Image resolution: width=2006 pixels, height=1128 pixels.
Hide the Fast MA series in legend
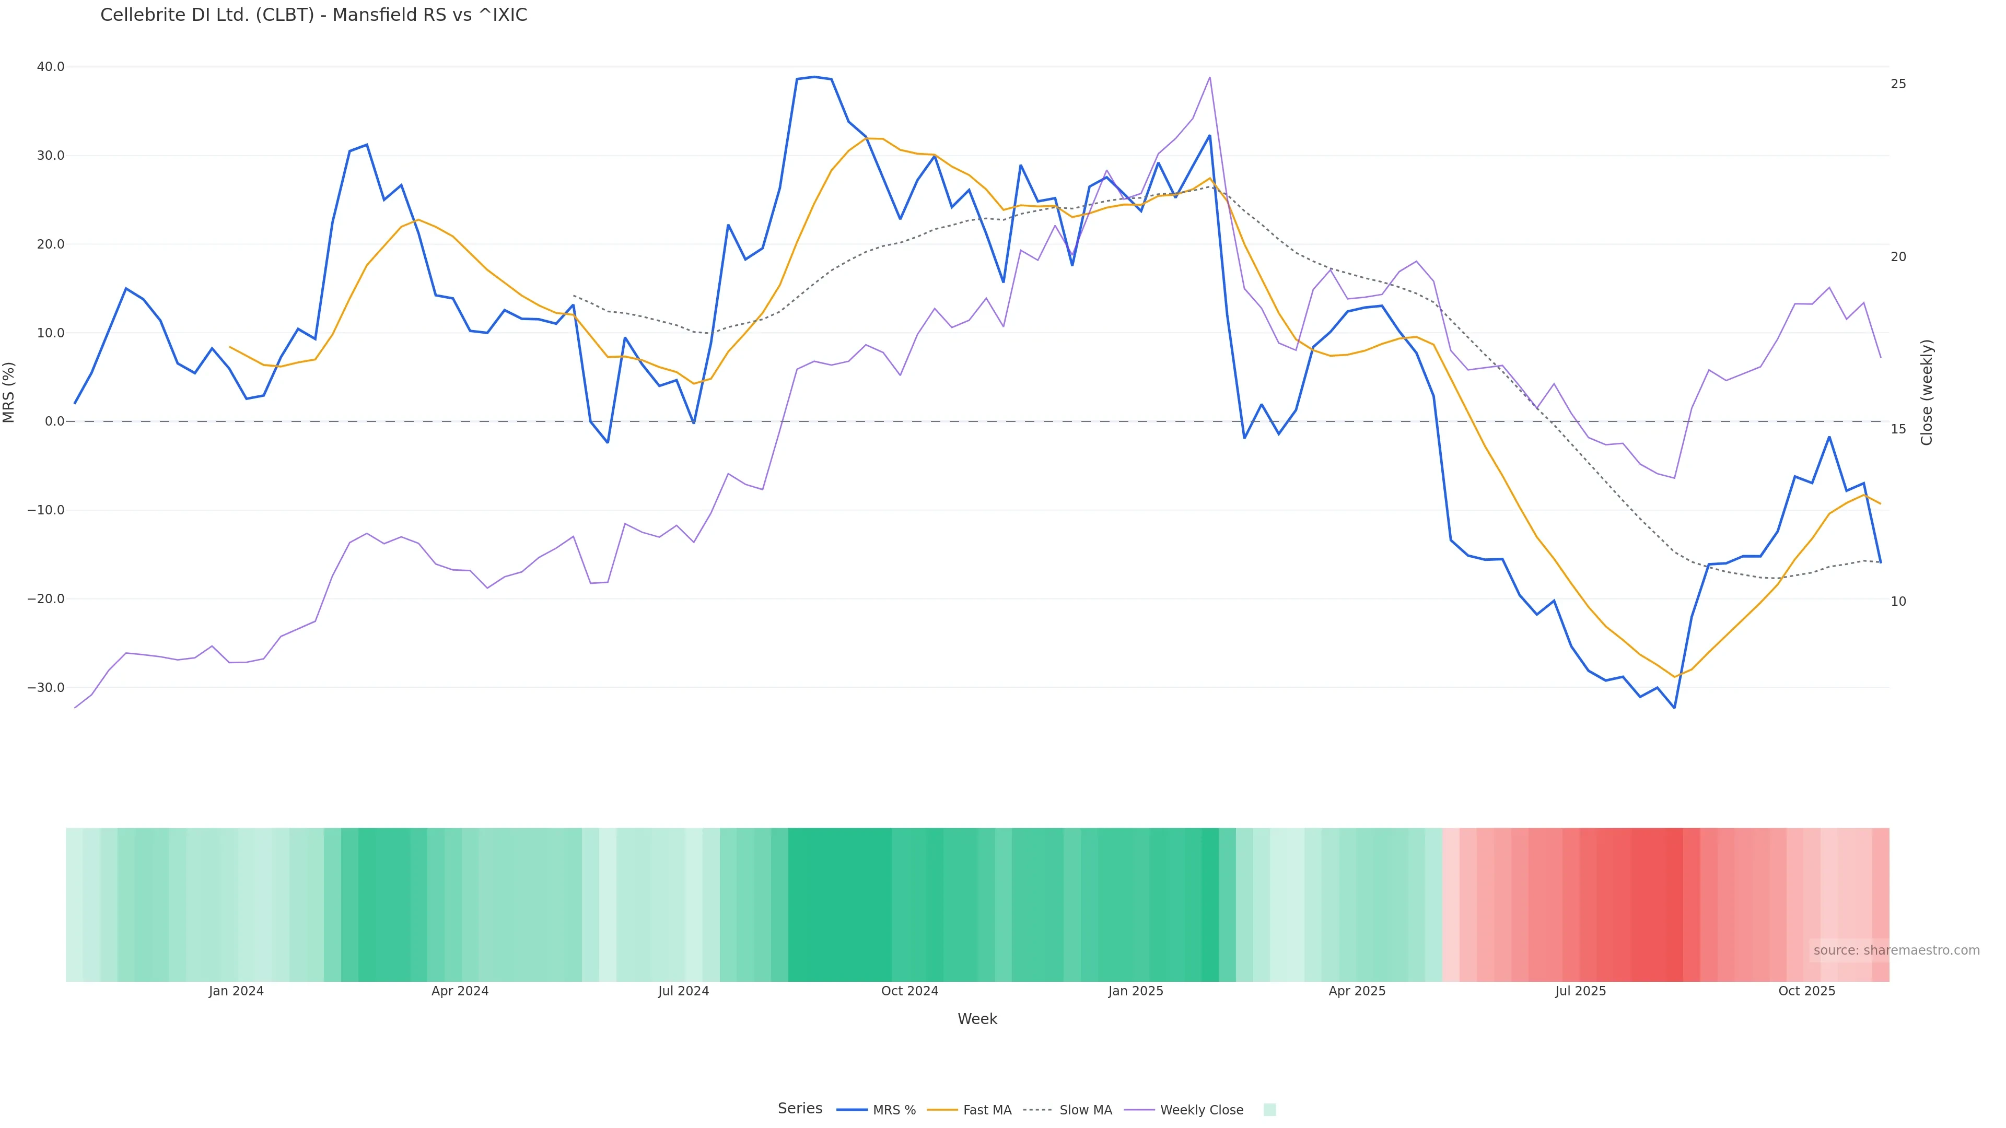click(987, 1110)
